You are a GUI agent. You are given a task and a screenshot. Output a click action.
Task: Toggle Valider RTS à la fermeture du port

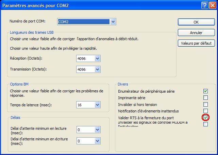tap(205, 118)
